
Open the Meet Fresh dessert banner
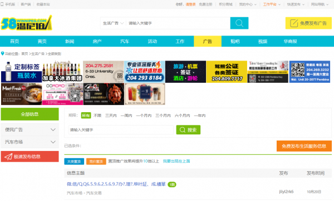(22, 94)
